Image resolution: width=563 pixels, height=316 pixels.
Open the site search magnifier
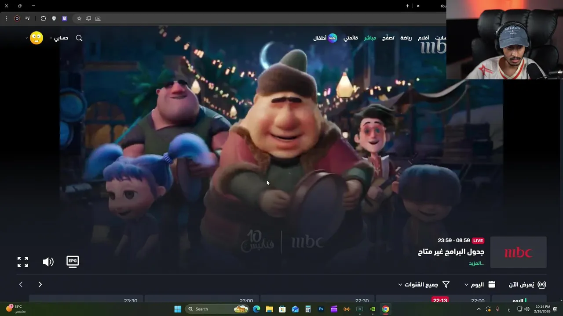(x=79, y=38)
